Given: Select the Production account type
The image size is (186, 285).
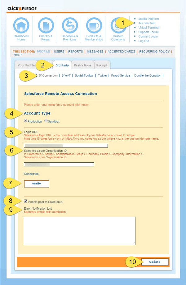Looking at the screenshot, I should pos(26,121).
